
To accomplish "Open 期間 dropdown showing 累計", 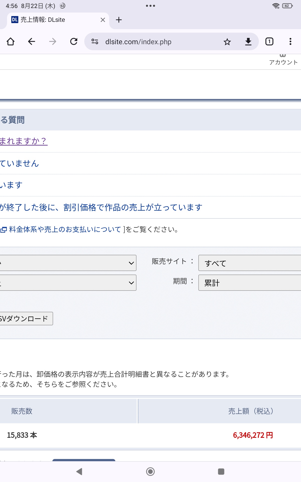I will (250, 283).
